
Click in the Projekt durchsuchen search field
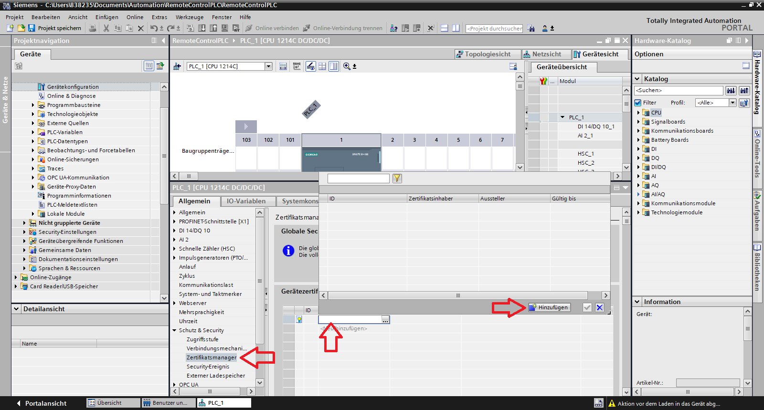pos(494,28)
